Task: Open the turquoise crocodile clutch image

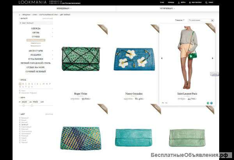Action: coord(134,138)
